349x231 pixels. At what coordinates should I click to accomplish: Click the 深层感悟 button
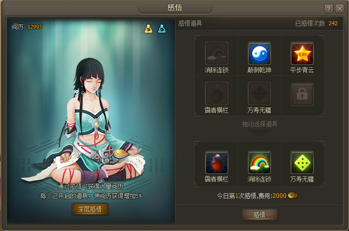click(x=90, y=209)
